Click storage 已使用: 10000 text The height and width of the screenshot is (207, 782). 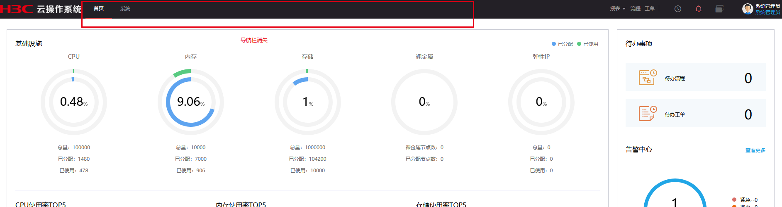pos(308,171)
